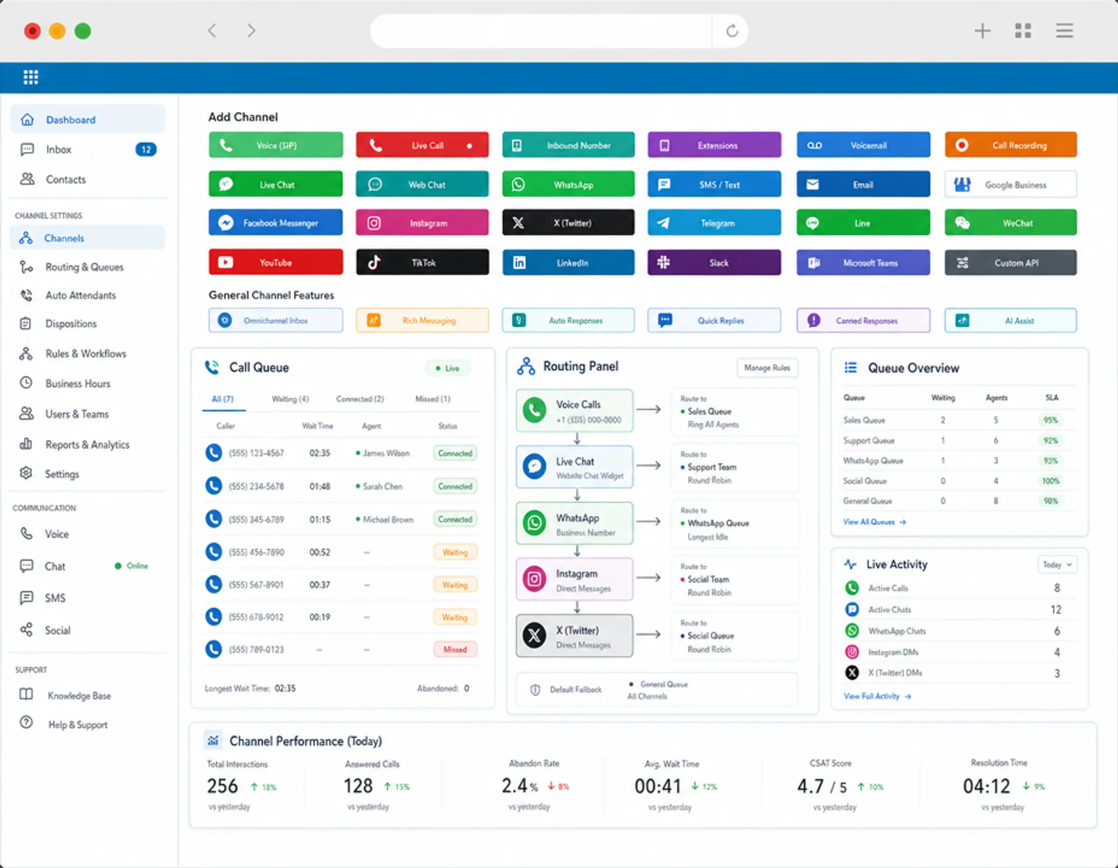Click the TikTok channel icon
The width and height of the screenshot is (1118, 868).
(374, 263)
